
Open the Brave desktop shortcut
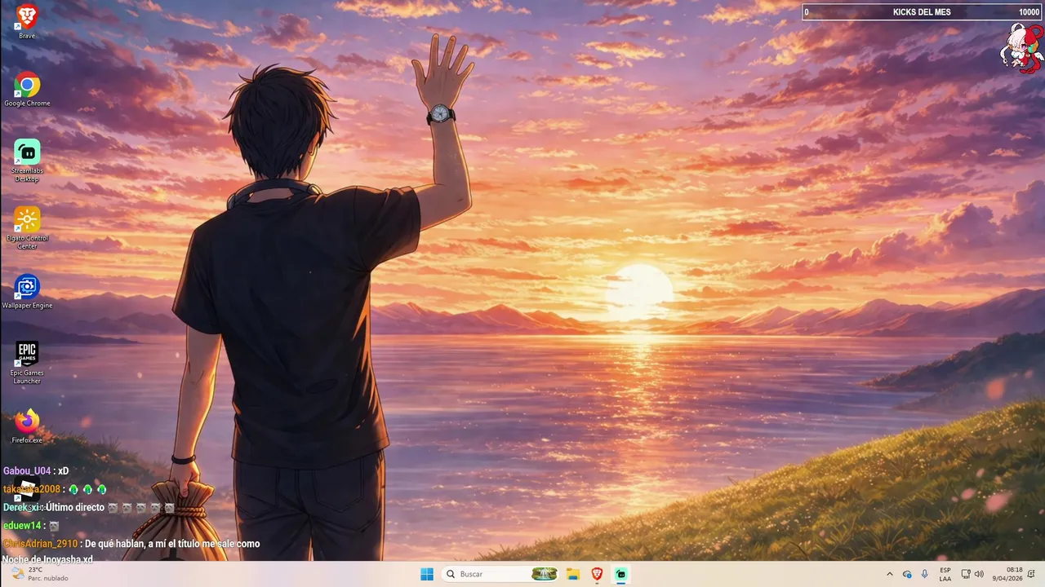coord(27,21)
